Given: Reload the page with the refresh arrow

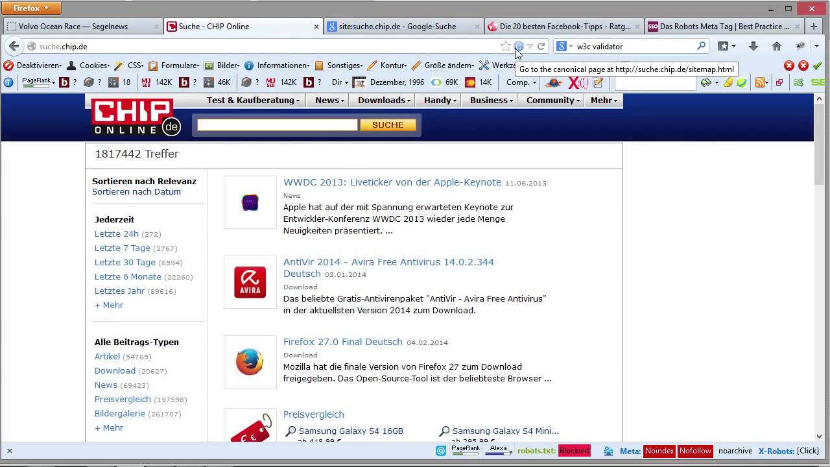Looking at the screenshot, I should click(541, 46).
